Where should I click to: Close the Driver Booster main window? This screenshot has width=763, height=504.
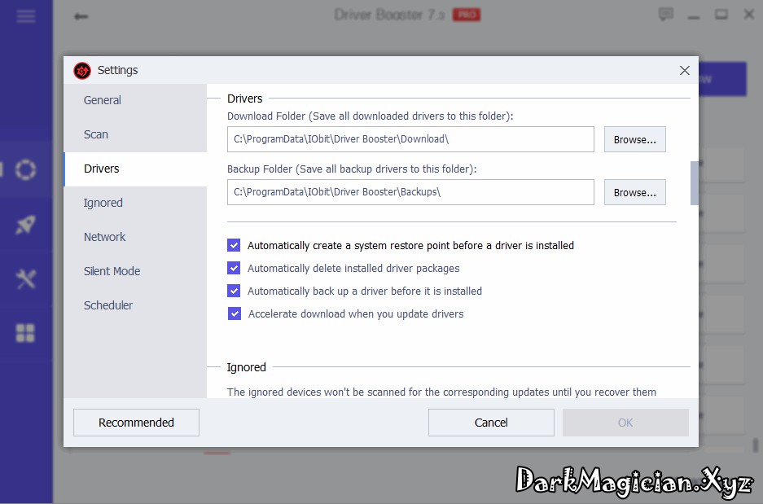[x=749, y=15]
